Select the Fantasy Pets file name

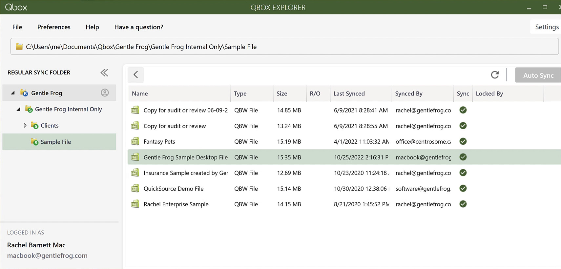coord(159,142)
